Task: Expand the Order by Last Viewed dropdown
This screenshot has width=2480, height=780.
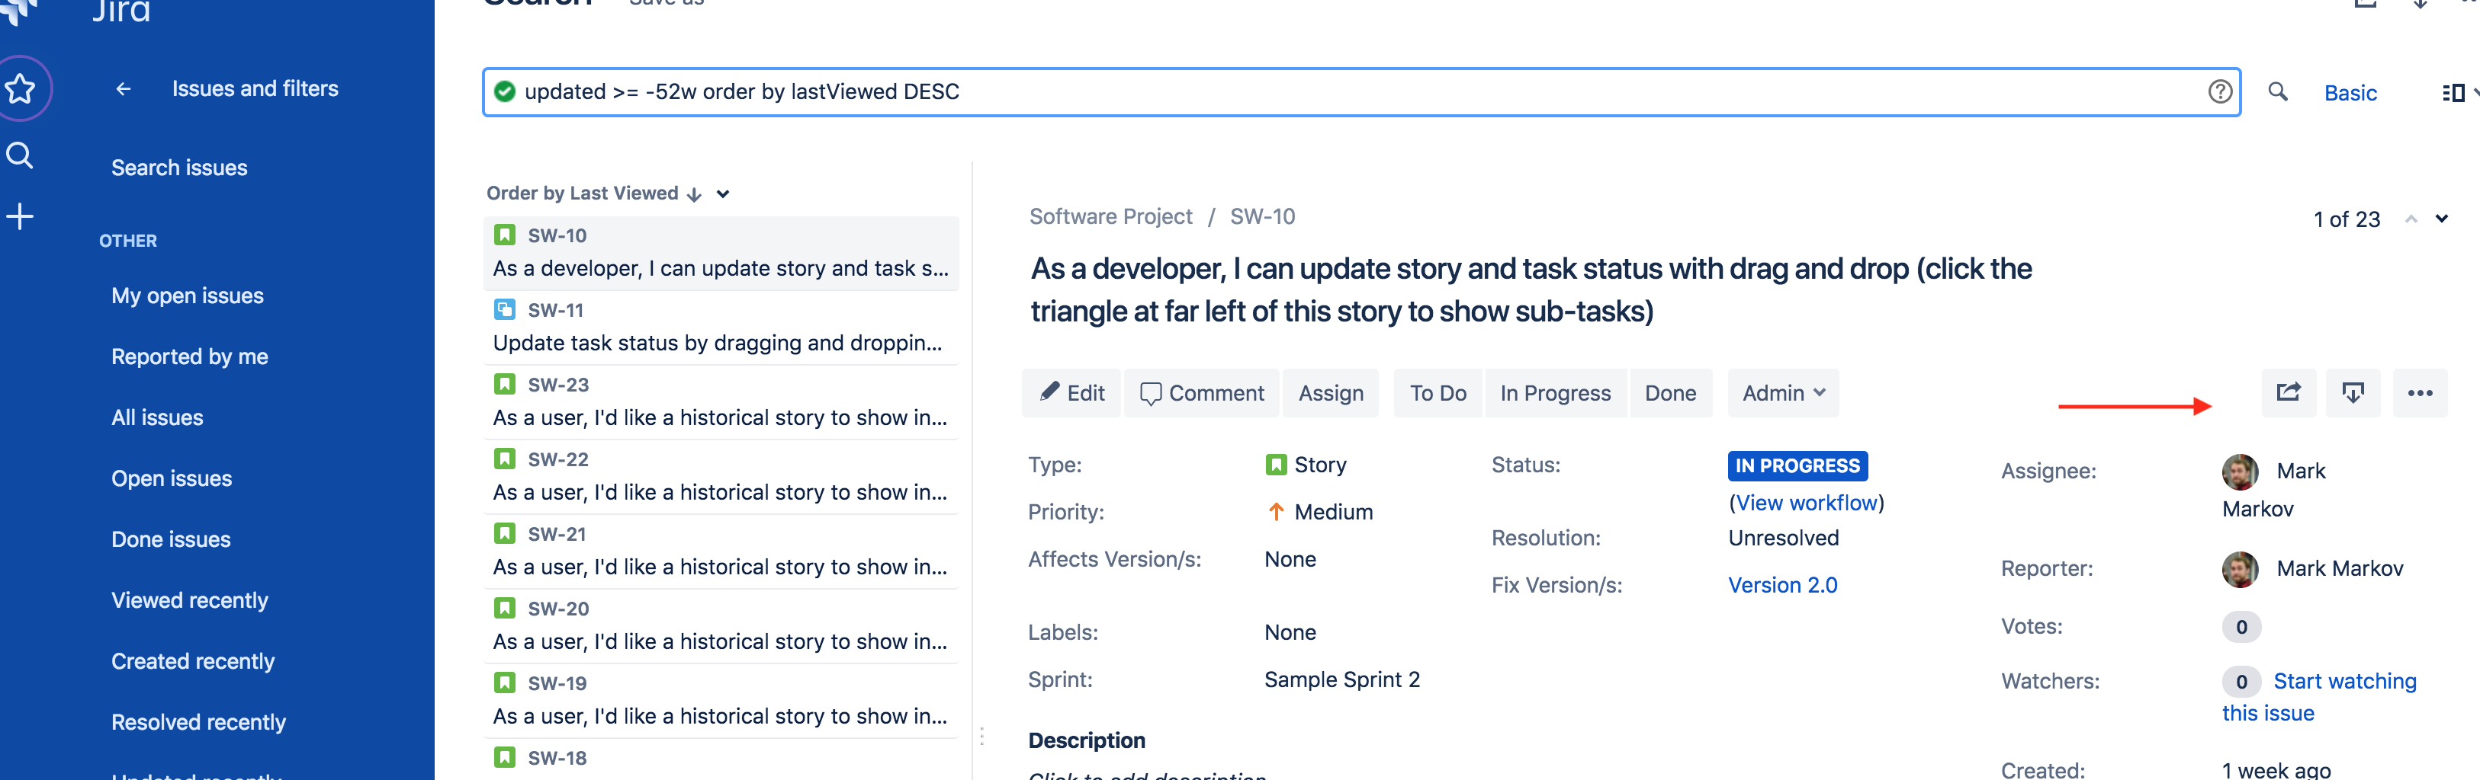Action: (x=722, y=193)
